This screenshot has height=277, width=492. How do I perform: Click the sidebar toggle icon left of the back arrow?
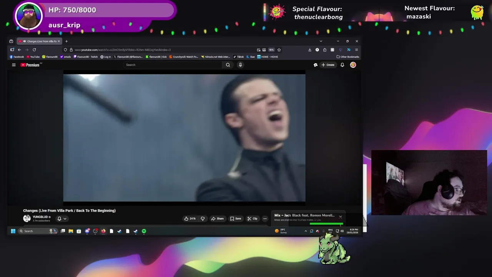[x=12, y=50]
